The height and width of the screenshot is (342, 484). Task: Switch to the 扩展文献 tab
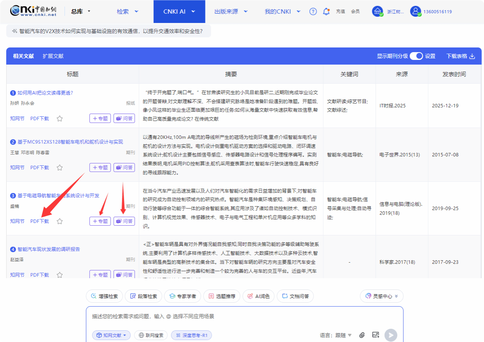pos(53,56)
